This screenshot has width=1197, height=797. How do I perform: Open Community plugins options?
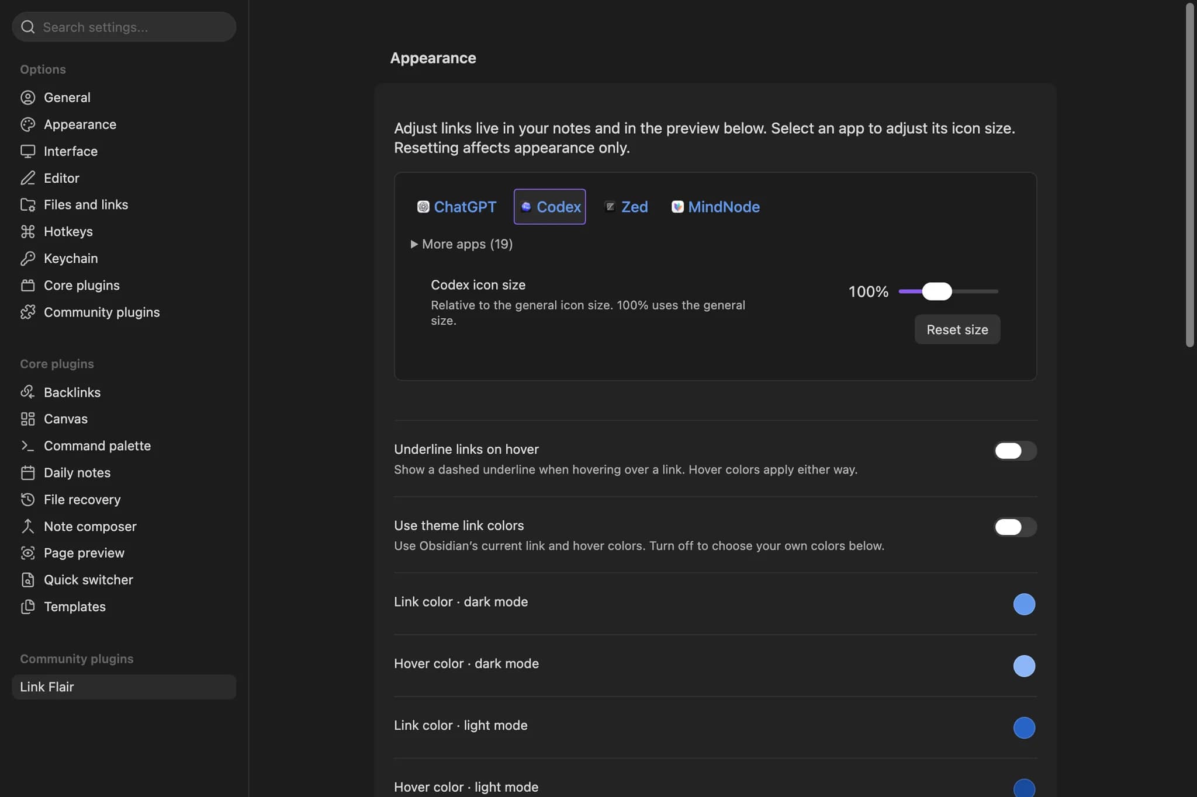click(124, 312)
